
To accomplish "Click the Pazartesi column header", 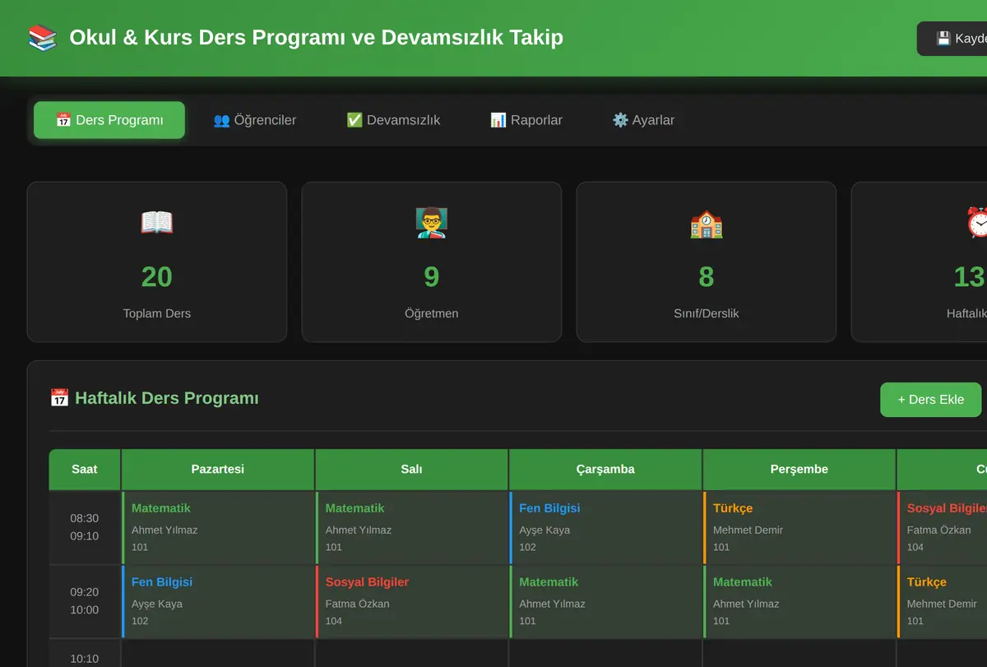I will 218,470.
